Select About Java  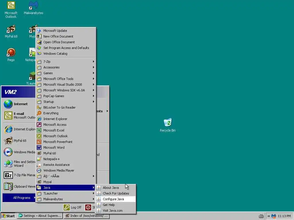coord(115,188)
